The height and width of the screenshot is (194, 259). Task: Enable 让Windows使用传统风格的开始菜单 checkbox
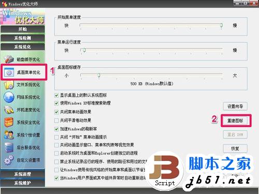tap(56, 170)
